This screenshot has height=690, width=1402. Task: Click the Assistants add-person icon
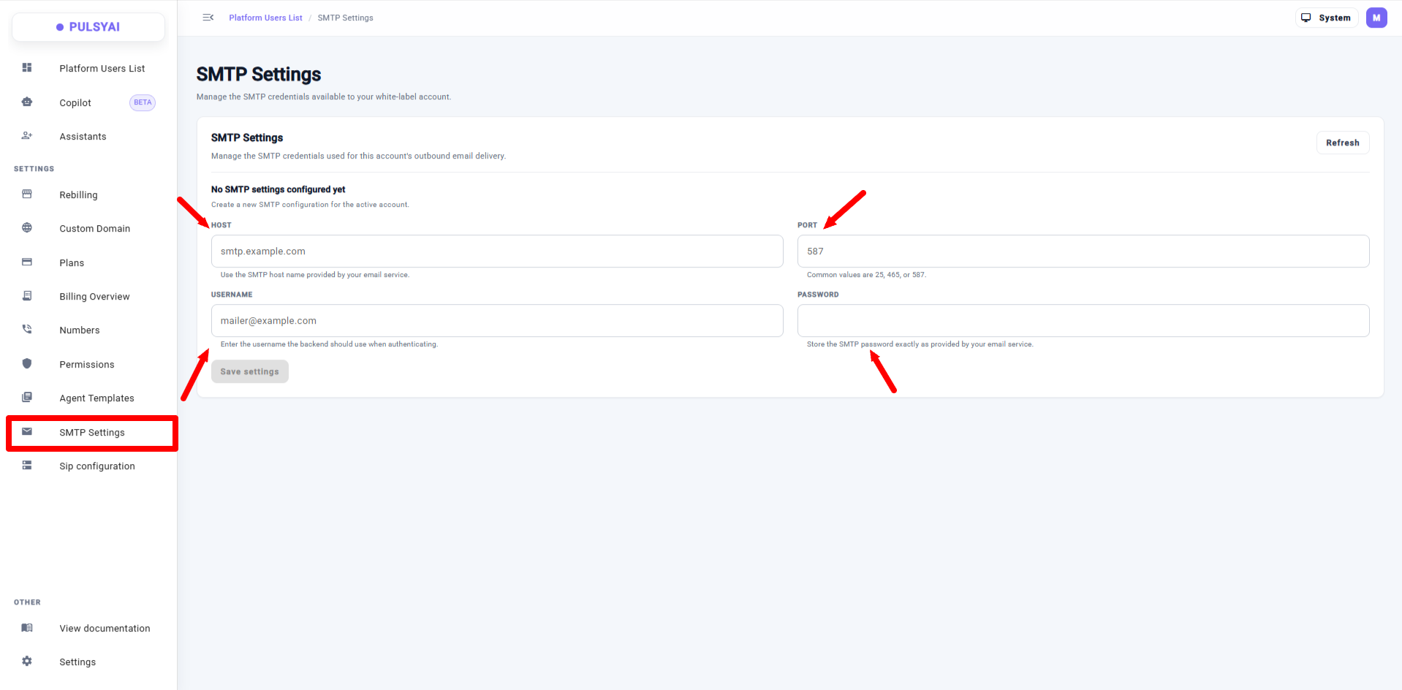pyautogui.click(x=27, y=136)
